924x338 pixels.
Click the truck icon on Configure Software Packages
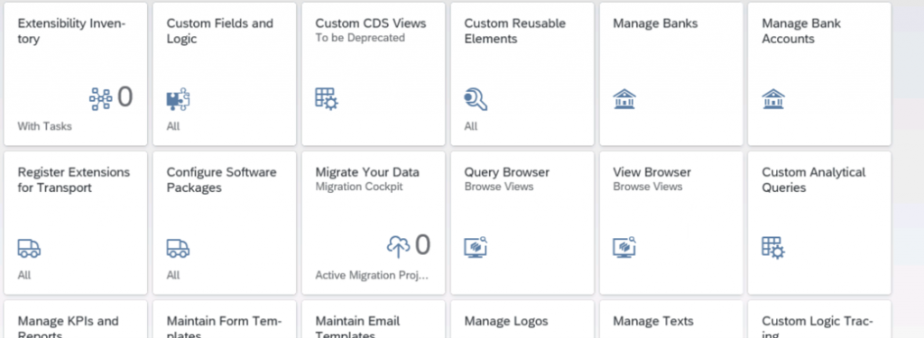(178, 248)
